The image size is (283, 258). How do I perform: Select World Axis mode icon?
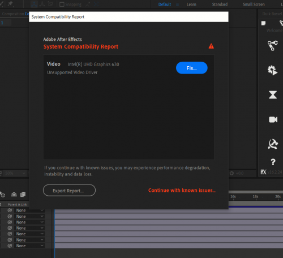(x=42, y=4)
